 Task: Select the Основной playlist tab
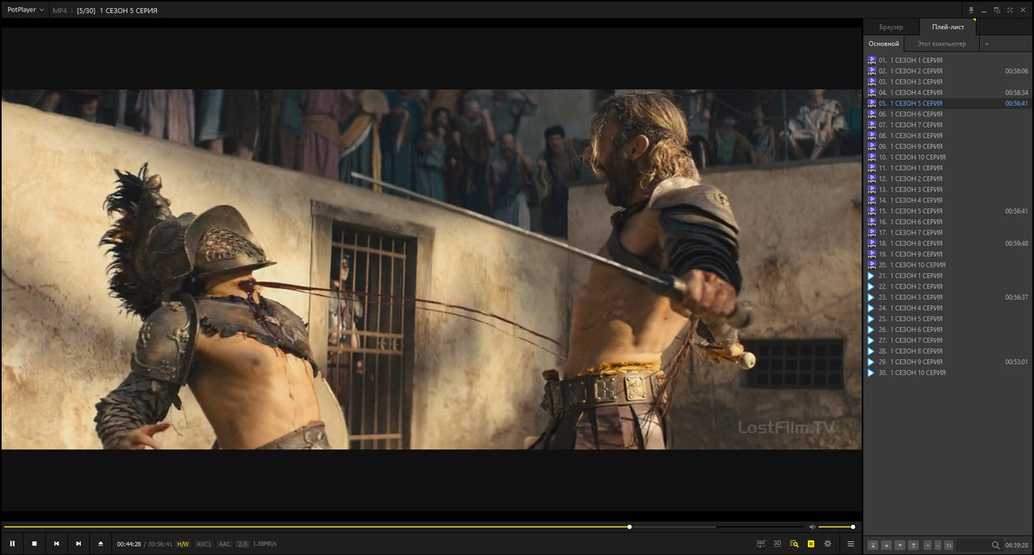tap(884, 44)
